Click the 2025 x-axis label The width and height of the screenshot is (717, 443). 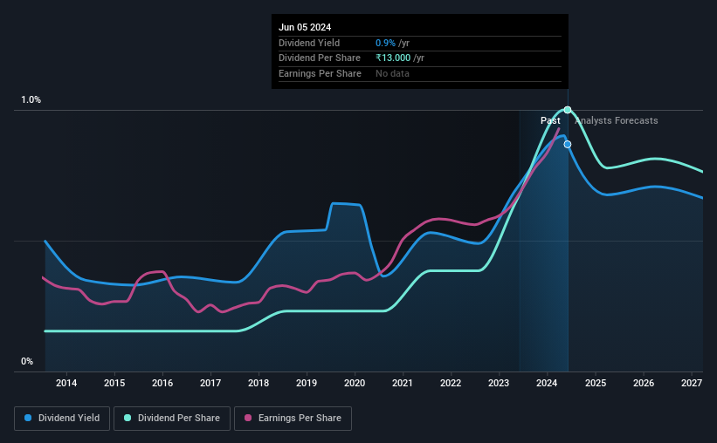pyautogui.click(x=596, y=383)
